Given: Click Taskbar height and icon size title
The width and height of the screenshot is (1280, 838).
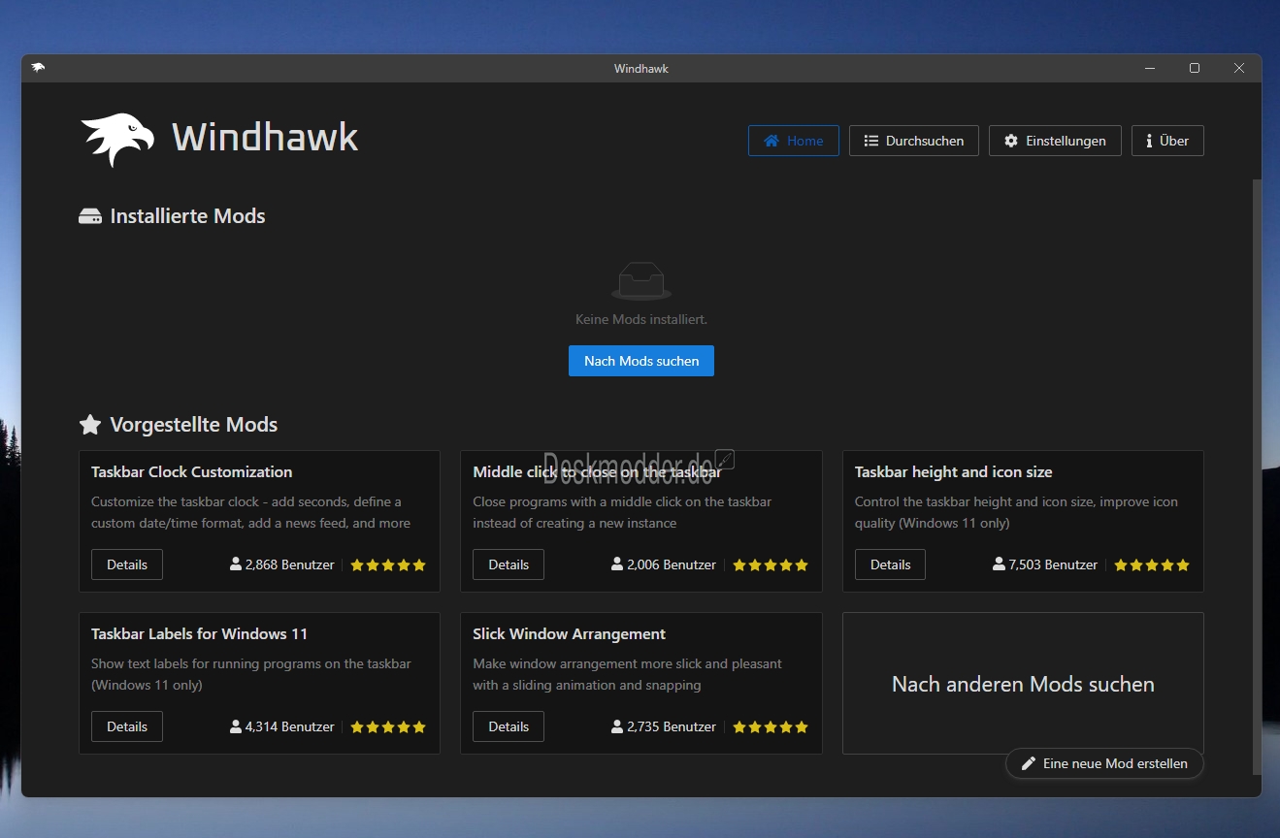Looking at the screenshot, I should coord(953,471).
